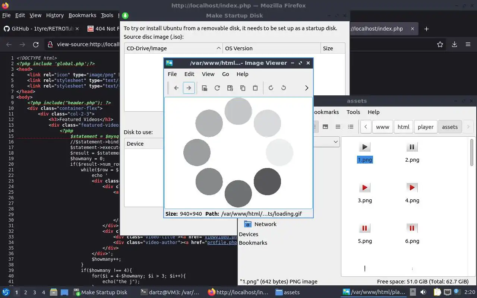The height and width of the screenshot is (298, 477).
Task: Close the localhost/index.php Firefox tab
Action: pos(413,29)
